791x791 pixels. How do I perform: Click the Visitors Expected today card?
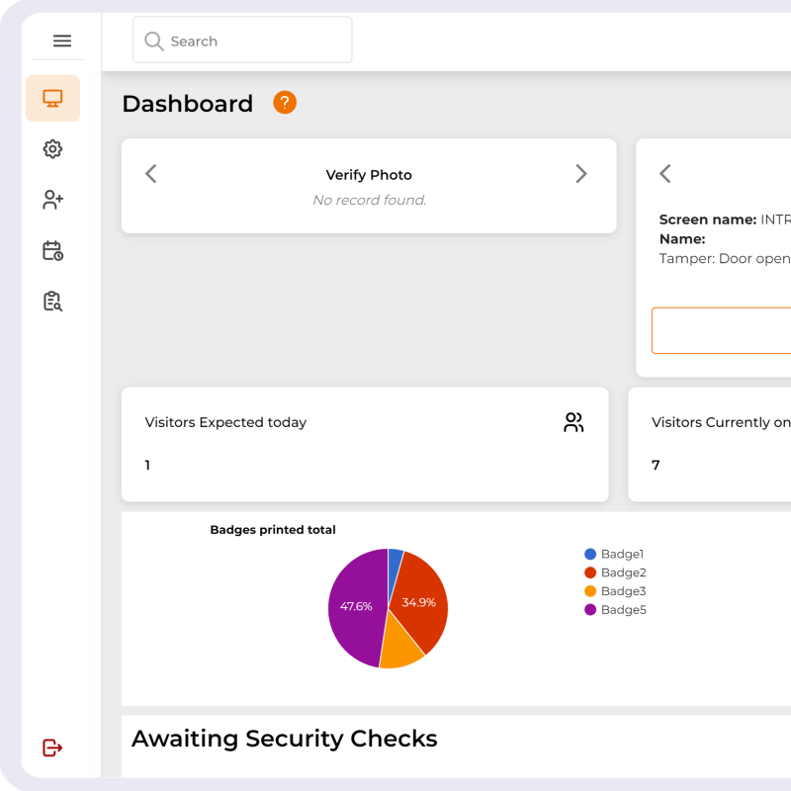point(364,444)
